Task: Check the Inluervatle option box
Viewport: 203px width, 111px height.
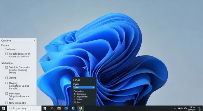Action: pyautogui.click(x=6, y=94)
